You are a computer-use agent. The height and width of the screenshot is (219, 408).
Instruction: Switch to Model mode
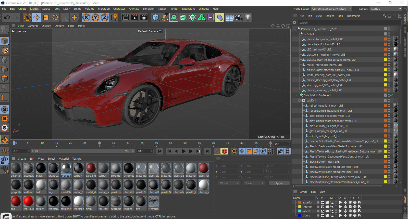5,41
